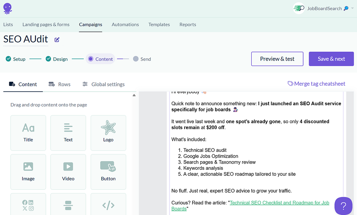Viewport: 357px width, 215px height.
Task: Pick the divider content block
Action: tap(68, 205)
